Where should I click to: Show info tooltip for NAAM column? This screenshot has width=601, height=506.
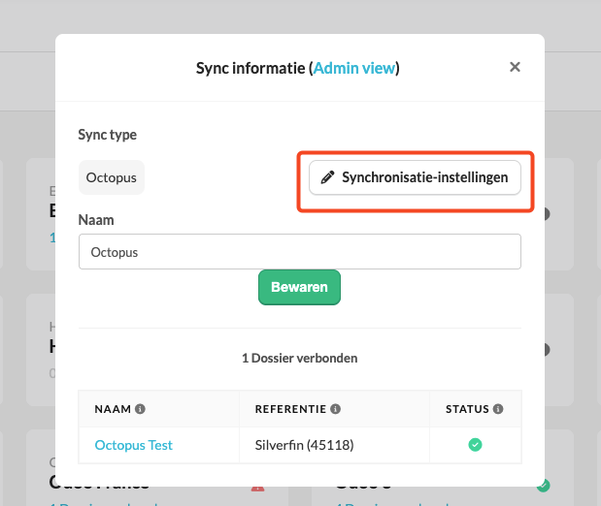(140, 409)
